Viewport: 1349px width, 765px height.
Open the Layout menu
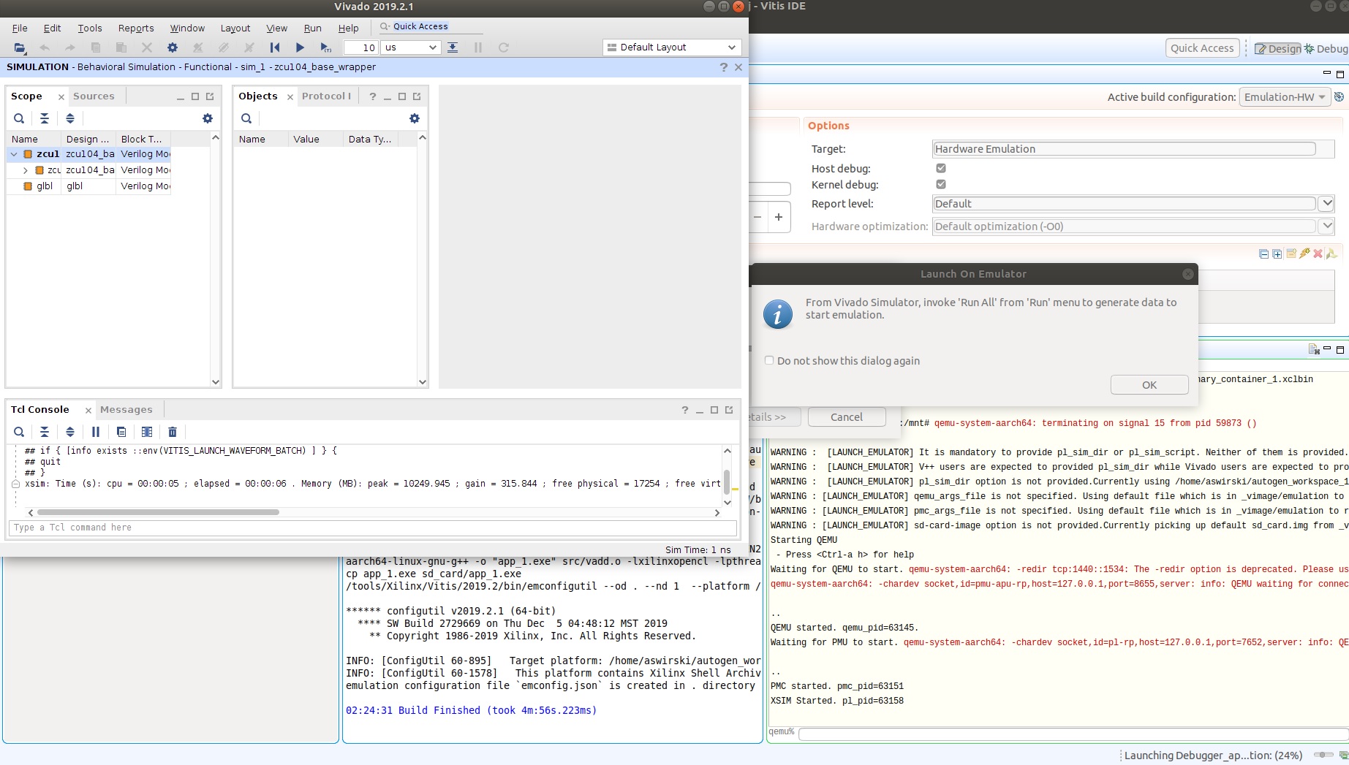pos(235,28)
